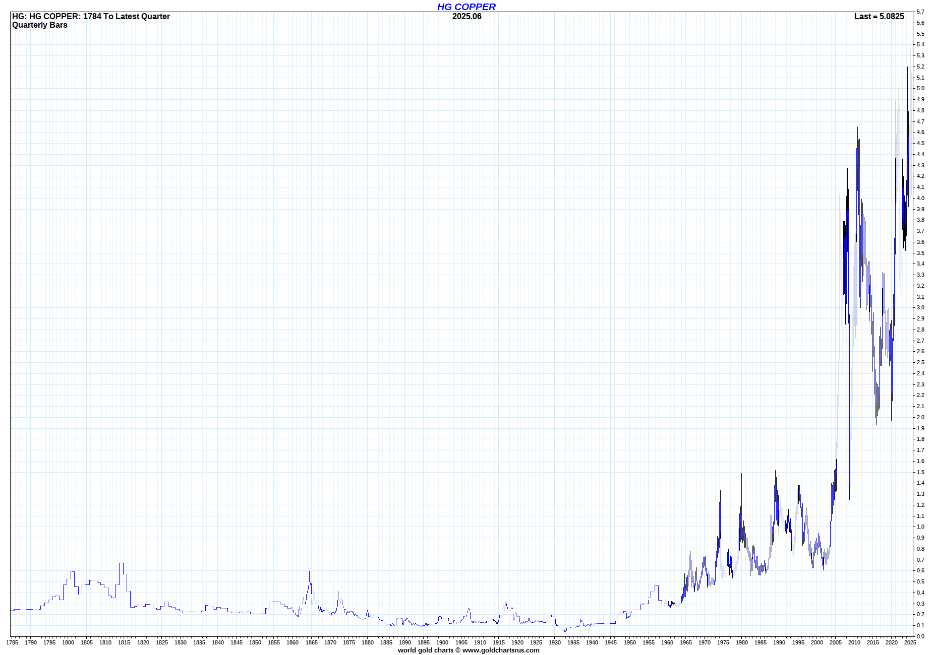
Task: Click the 1.5 y-axis label
Action: click(921, 472)
